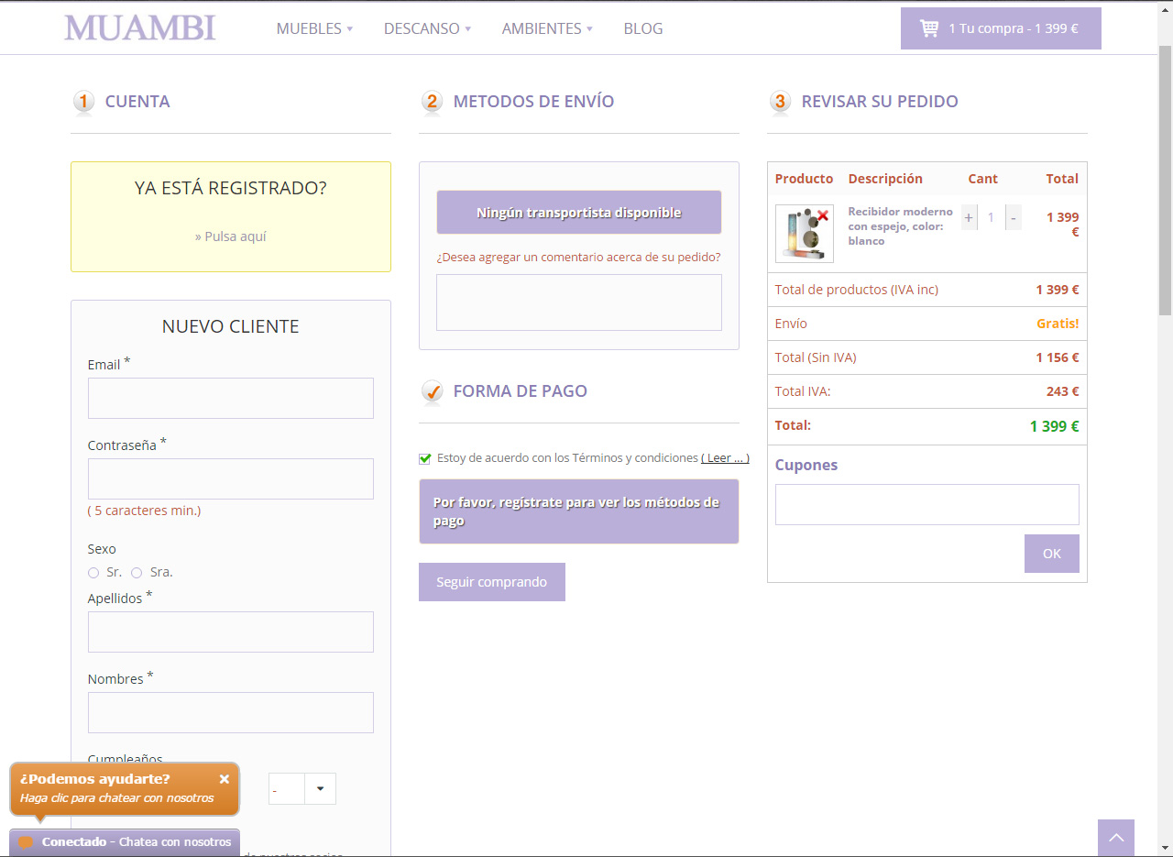Click the quantity field showing 1
This screenshot has height=857, width=1173.
[x=992, y=218]
